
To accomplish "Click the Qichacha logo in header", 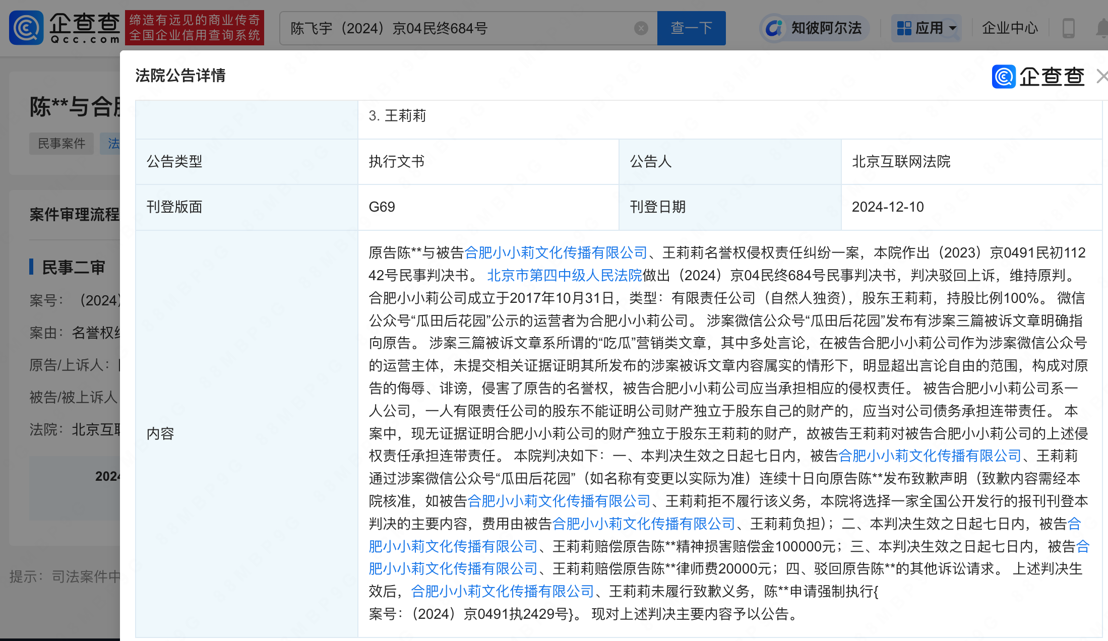I will click(x=65, y=28).
